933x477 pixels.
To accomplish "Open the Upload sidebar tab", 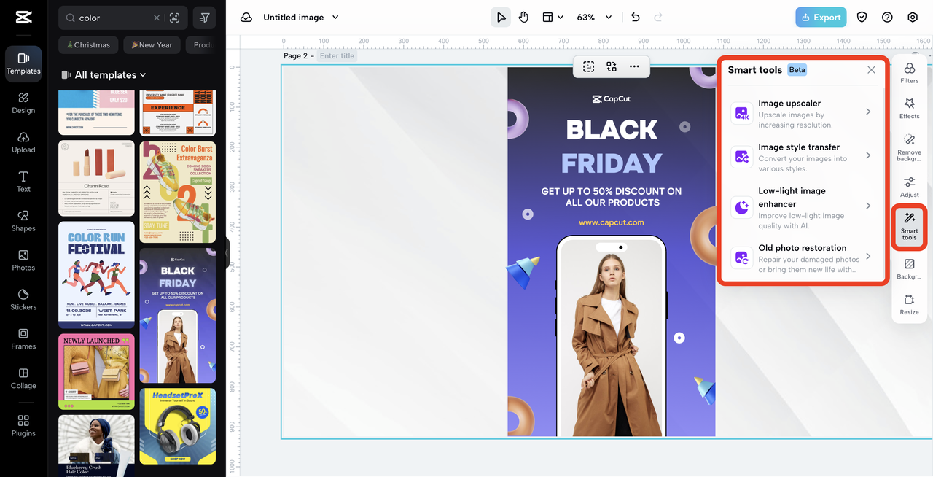I will tap(23, 142).
